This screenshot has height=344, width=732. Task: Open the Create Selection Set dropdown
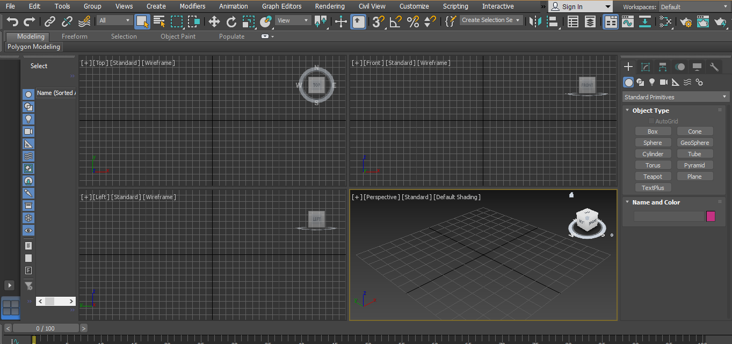[x=491, y=20]
